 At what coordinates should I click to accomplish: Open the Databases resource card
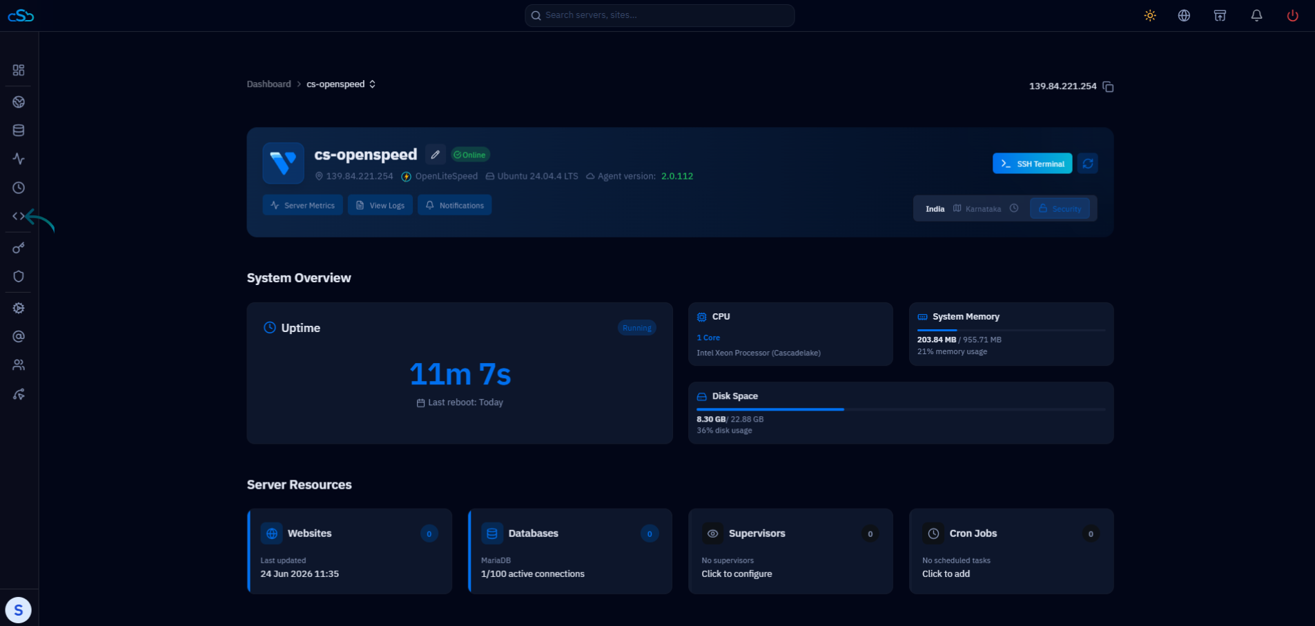click(570, 551)
